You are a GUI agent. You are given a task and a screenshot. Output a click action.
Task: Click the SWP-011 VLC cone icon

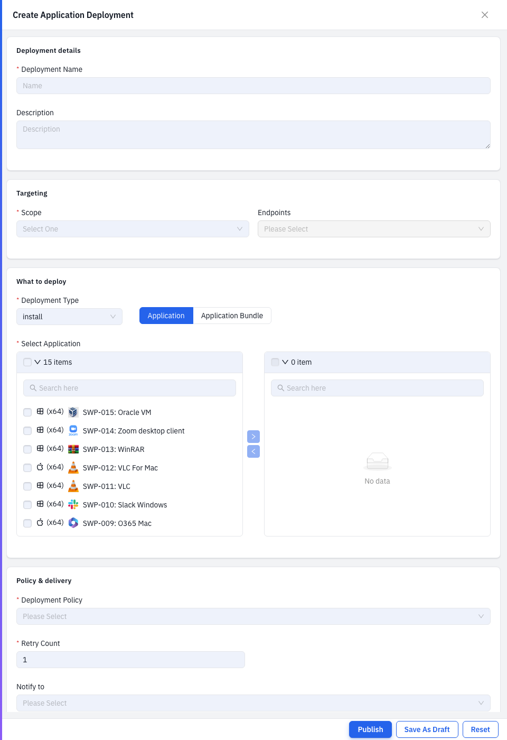point(73,486)
